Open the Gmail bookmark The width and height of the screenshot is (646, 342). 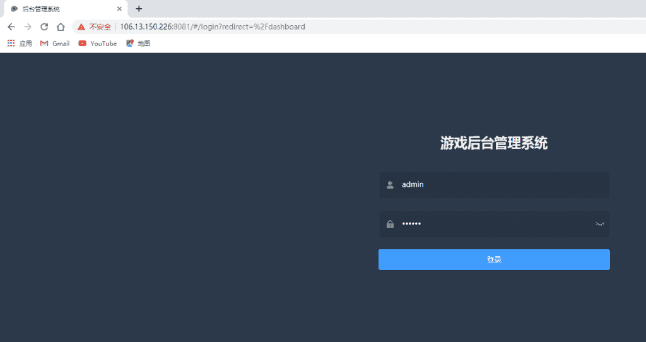55,44
